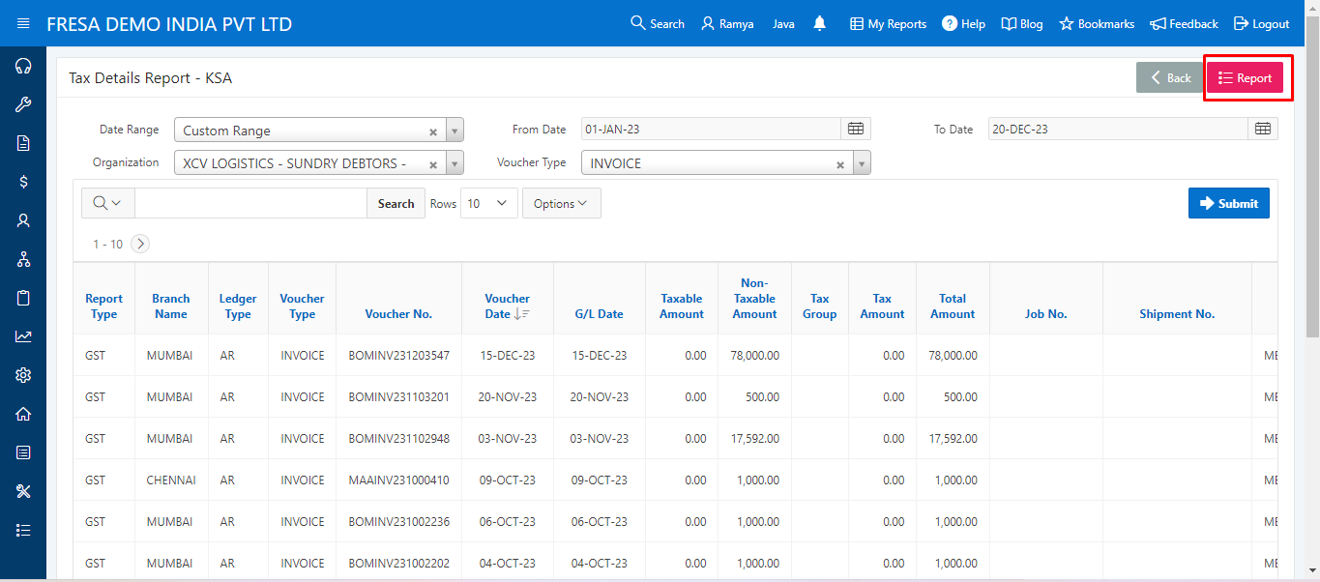Sort by Voucher Date column header
The width and height of the screenshot is (1320, 582).
(508, 306)
